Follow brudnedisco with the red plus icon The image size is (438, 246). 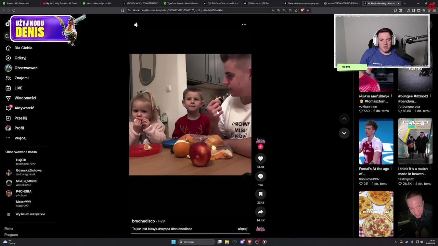pos(260,147)
